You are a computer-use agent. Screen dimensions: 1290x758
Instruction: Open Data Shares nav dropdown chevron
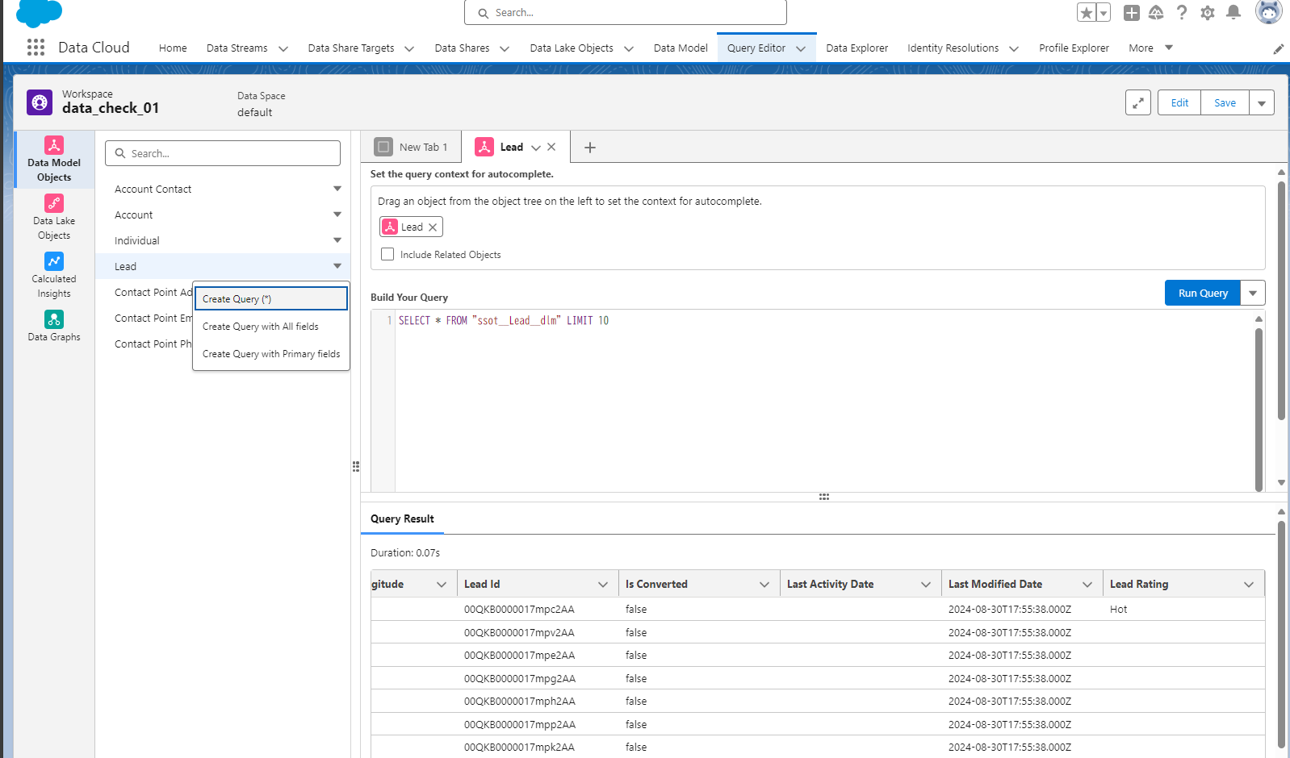(505, 48)
